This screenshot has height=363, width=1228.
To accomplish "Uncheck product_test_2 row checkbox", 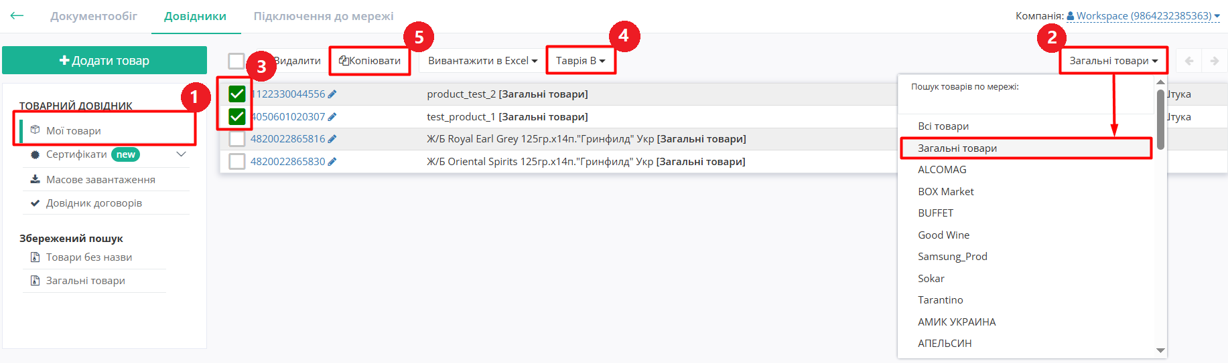I will point(237,94).
